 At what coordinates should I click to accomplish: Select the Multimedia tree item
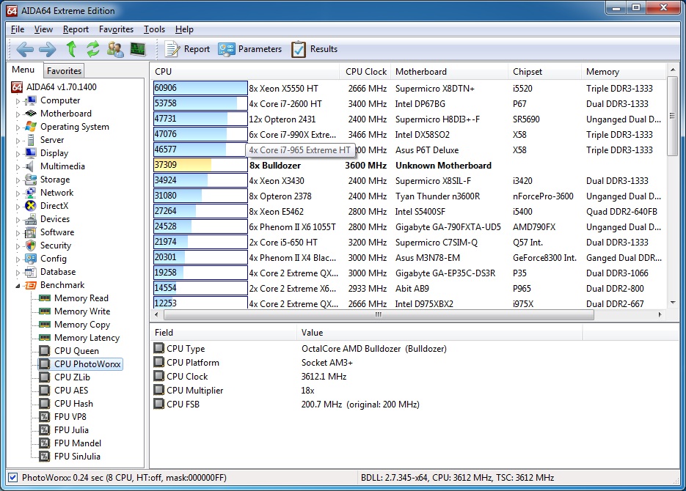[62, 166]
